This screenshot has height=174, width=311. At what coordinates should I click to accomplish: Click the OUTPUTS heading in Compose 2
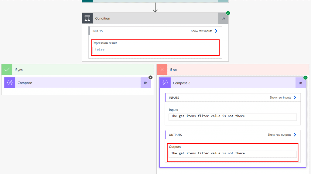[x=175, y=135]
